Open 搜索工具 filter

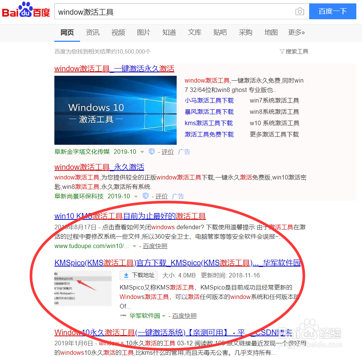point(294,51)
